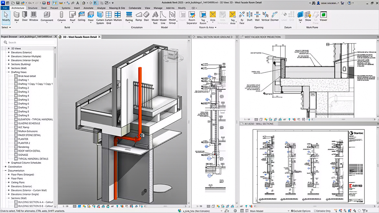This screenshot has height=213, width=379.
Task: Select the Roof tool
Action: 72,16
